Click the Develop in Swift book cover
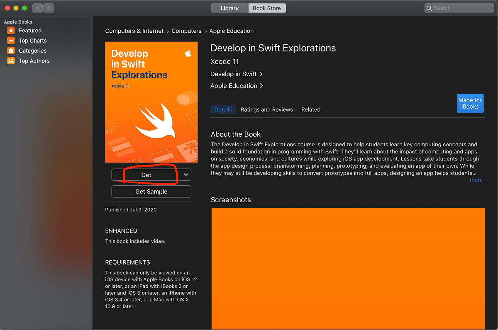498x330 pixels. [151, 102]
